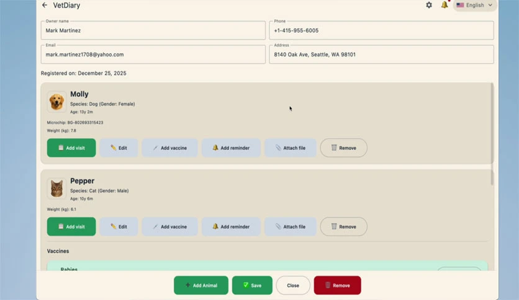Click the US flag icon

(460, 6)
